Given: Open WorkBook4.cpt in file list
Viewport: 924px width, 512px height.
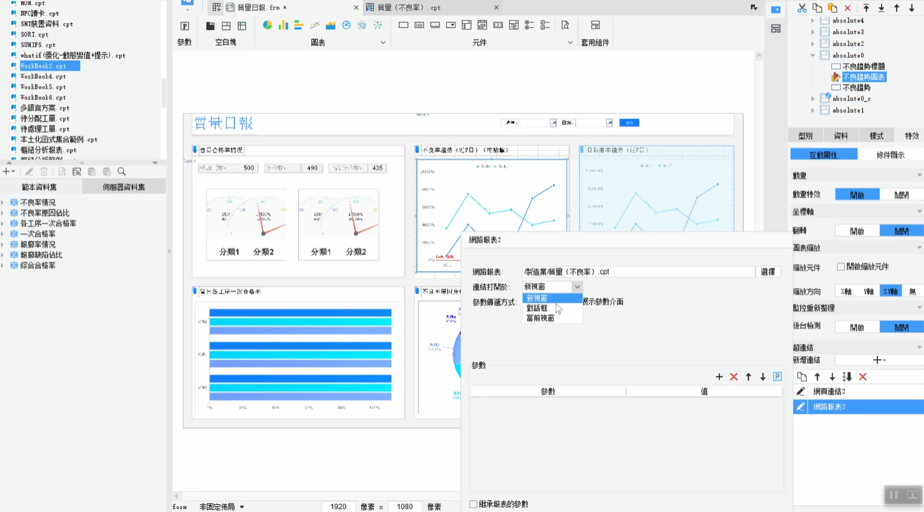Looking at the screenshot, I should 43,76.
